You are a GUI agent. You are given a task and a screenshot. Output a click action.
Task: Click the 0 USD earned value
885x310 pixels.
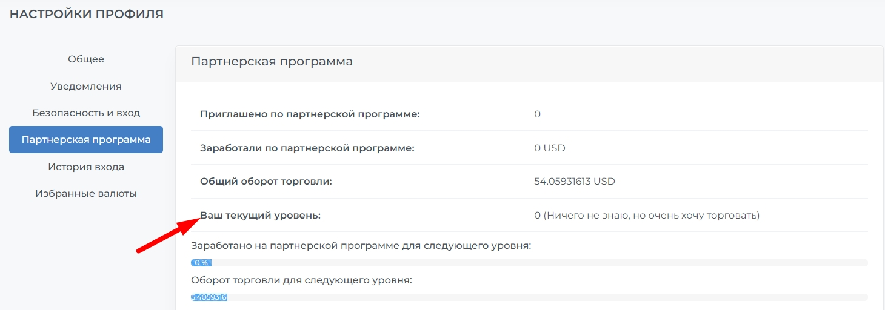[x=550, y=148]
